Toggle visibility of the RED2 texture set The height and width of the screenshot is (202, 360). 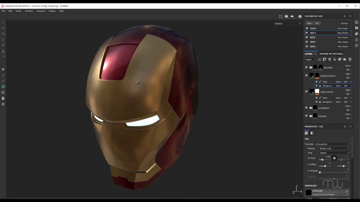[x=307, y=37]
